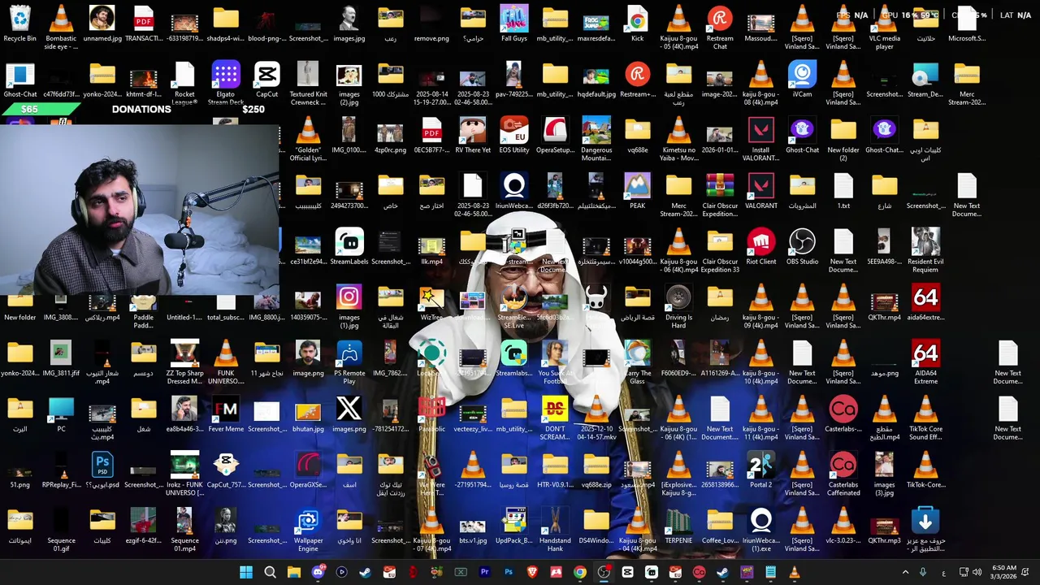Launch OBS Studio from the desktop
The image size is (1040, 585).
pos(801,248)
